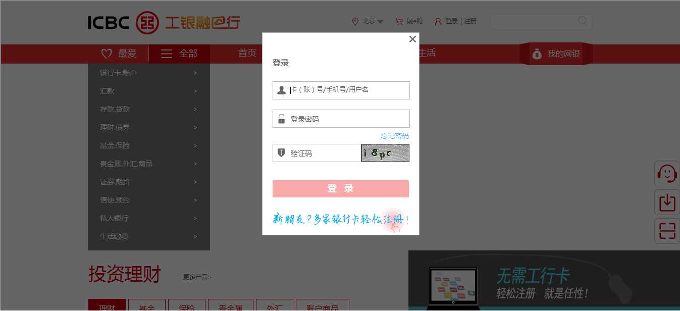Click the heart icon for 最爱

tap(107, 54)
